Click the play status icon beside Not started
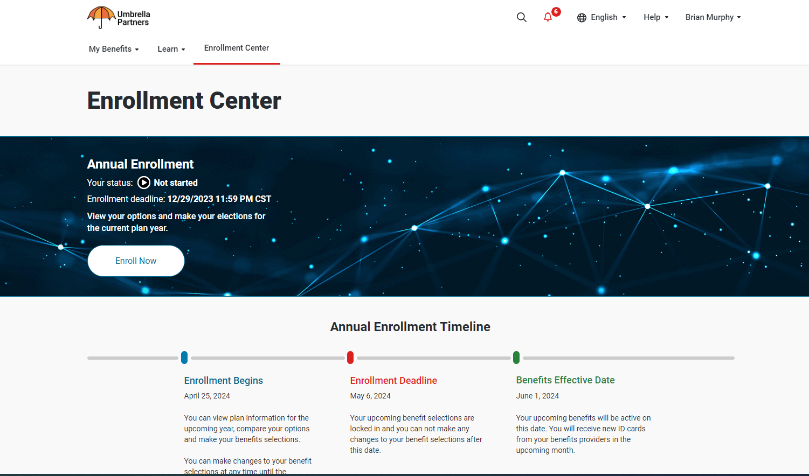809x476 pixels. click(x=143, y=183)
